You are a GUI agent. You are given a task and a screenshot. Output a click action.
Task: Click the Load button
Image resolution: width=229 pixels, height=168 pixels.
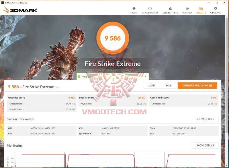(152, 86)
